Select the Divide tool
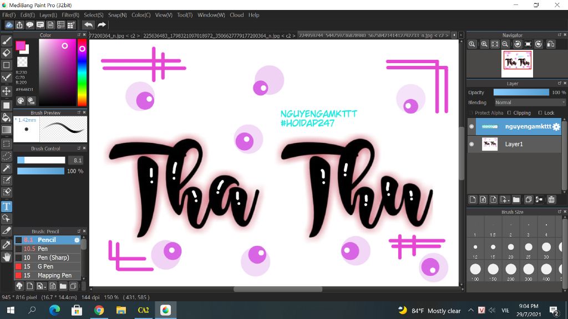Image resolution: width=568 pixels, height=319 pixels. click(x=7, y=230)
